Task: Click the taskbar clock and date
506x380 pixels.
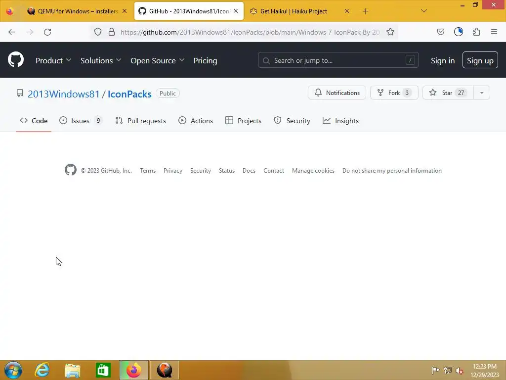Action: (x=484, y=370)
